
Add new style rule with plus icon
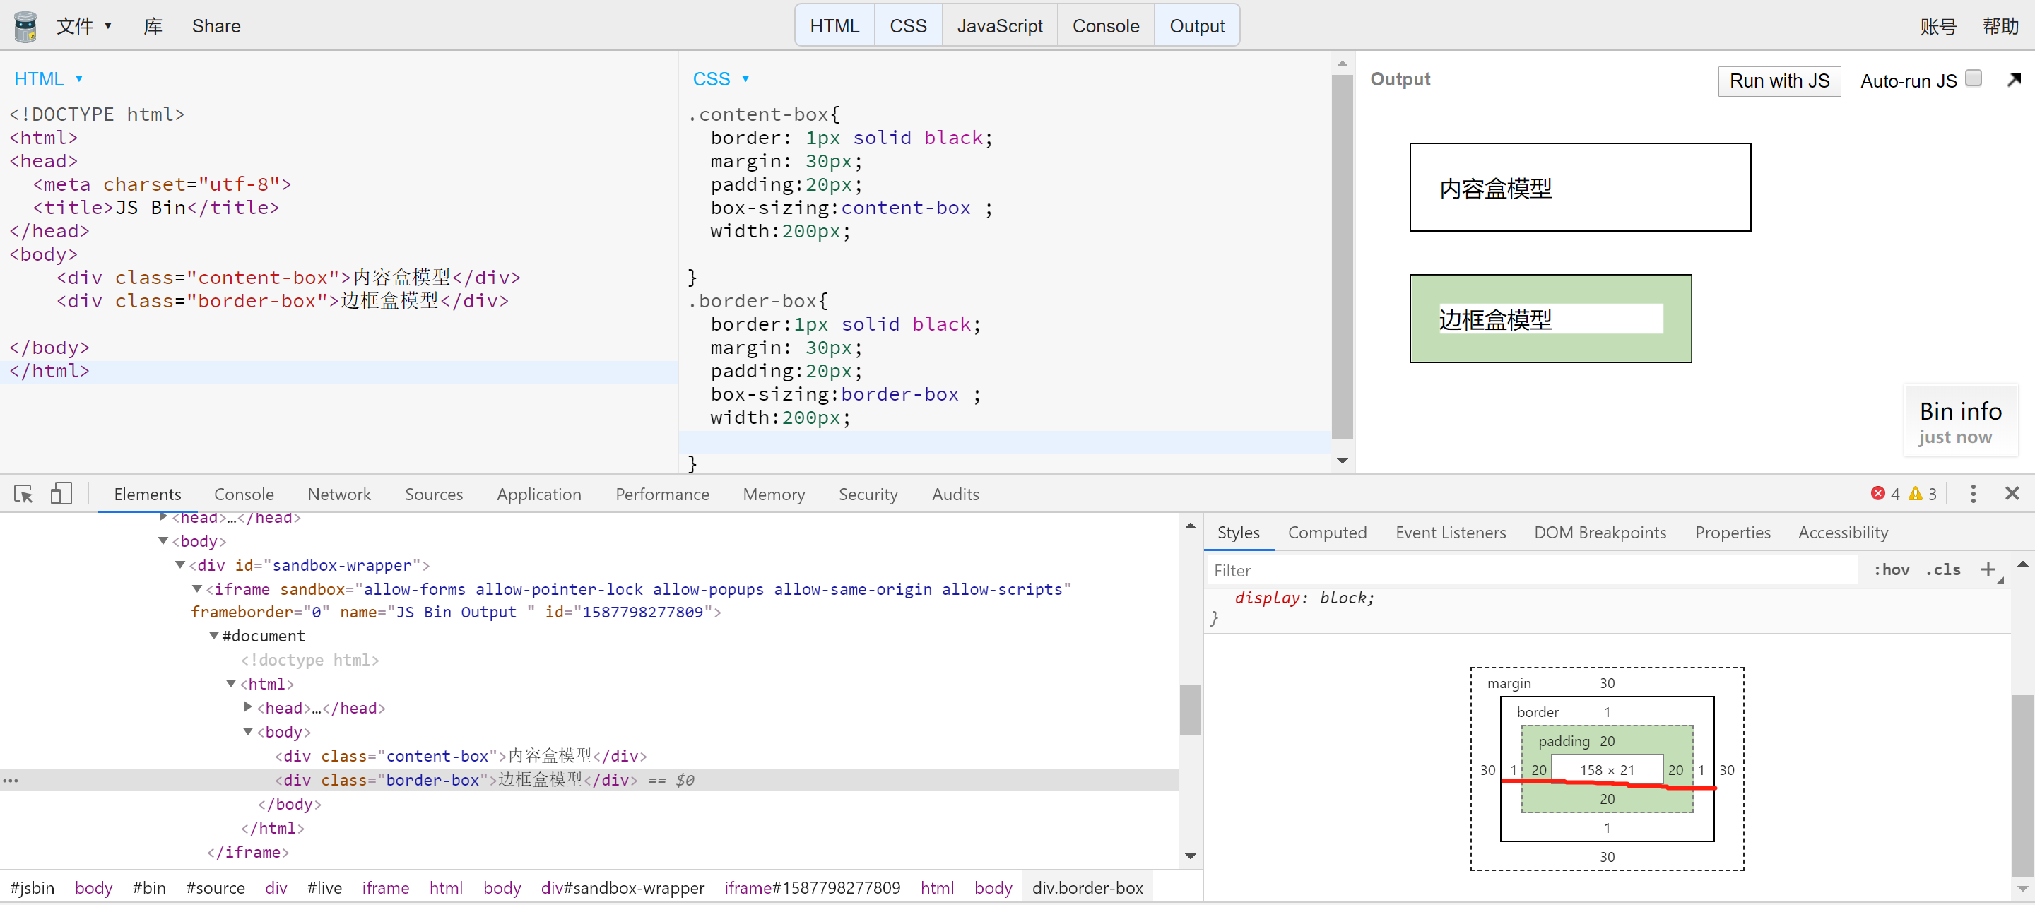(1988, 569)
